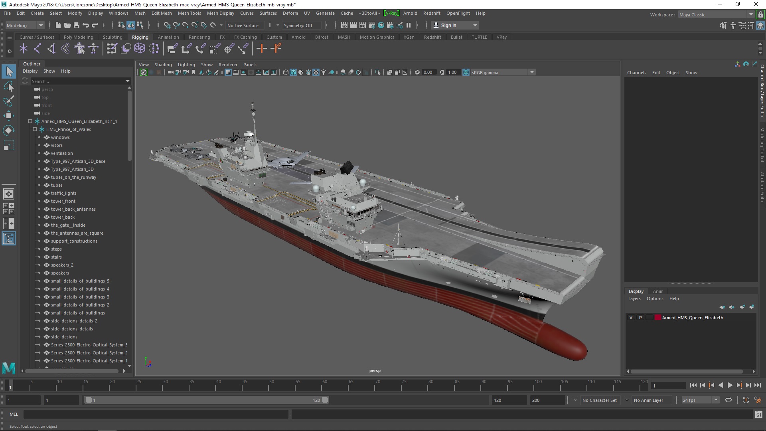Open the Deform menu

click(290, 13)
